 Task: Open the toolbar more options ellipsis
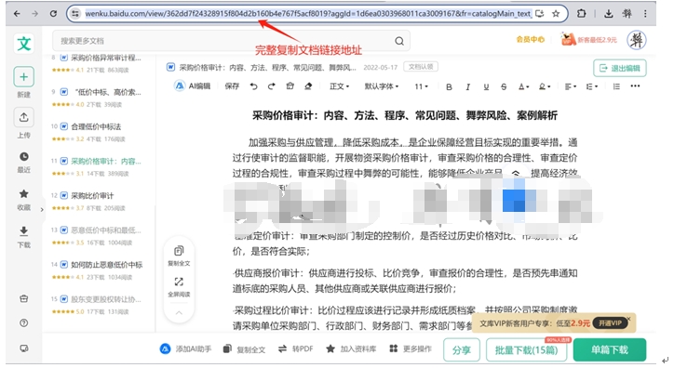pyautogui.click(x=635, y=86)
